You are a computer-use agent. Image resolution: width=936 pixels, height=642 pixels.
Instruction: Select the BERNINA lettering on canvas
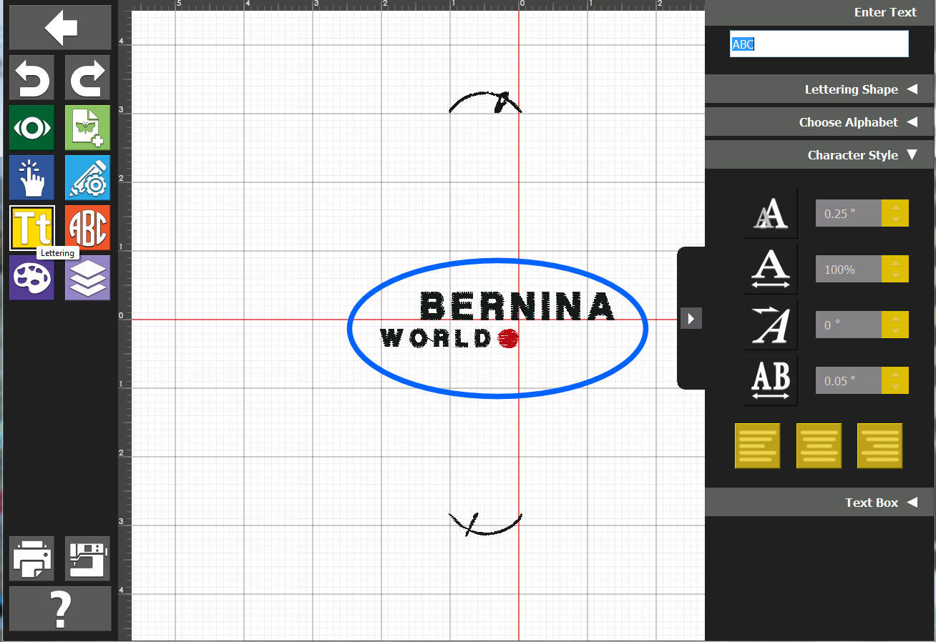[x=517, y=306]
